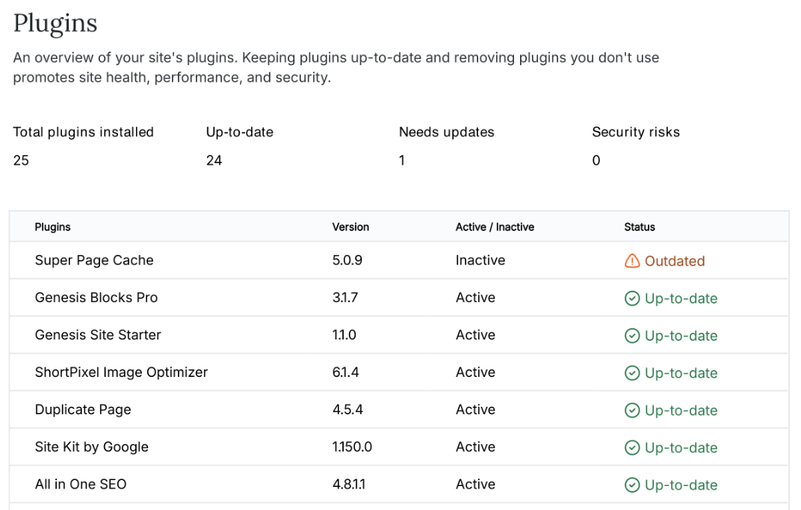Click the Inactive state of Super Page Cache
Viewport: 801px width, 510px height.
click(x=480, y=260)
